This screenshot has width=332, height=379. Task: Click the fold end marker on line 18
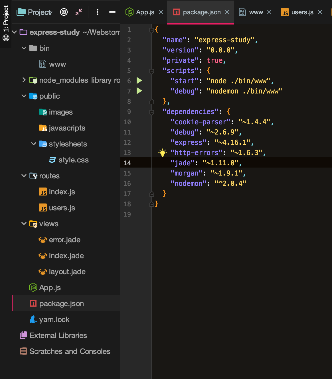pyautogui.click(x=152, y=204)
